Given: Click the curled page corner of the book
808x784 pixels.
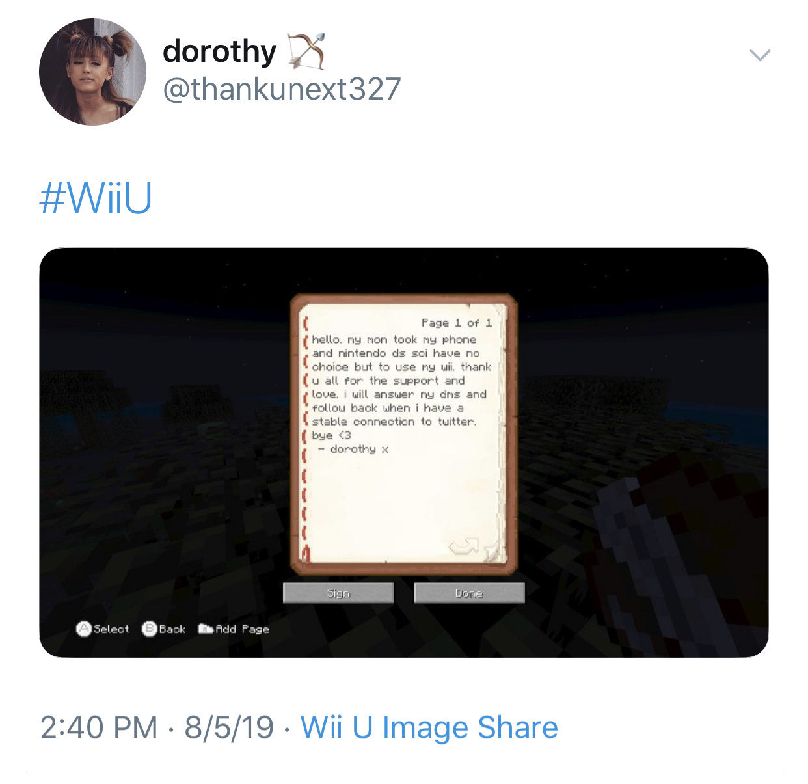Looking at the screenshot, I should click(x=495, y=551).
